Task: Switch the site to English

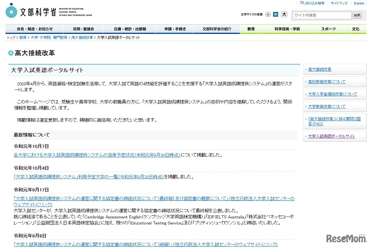Action: (x=359, y=3)
